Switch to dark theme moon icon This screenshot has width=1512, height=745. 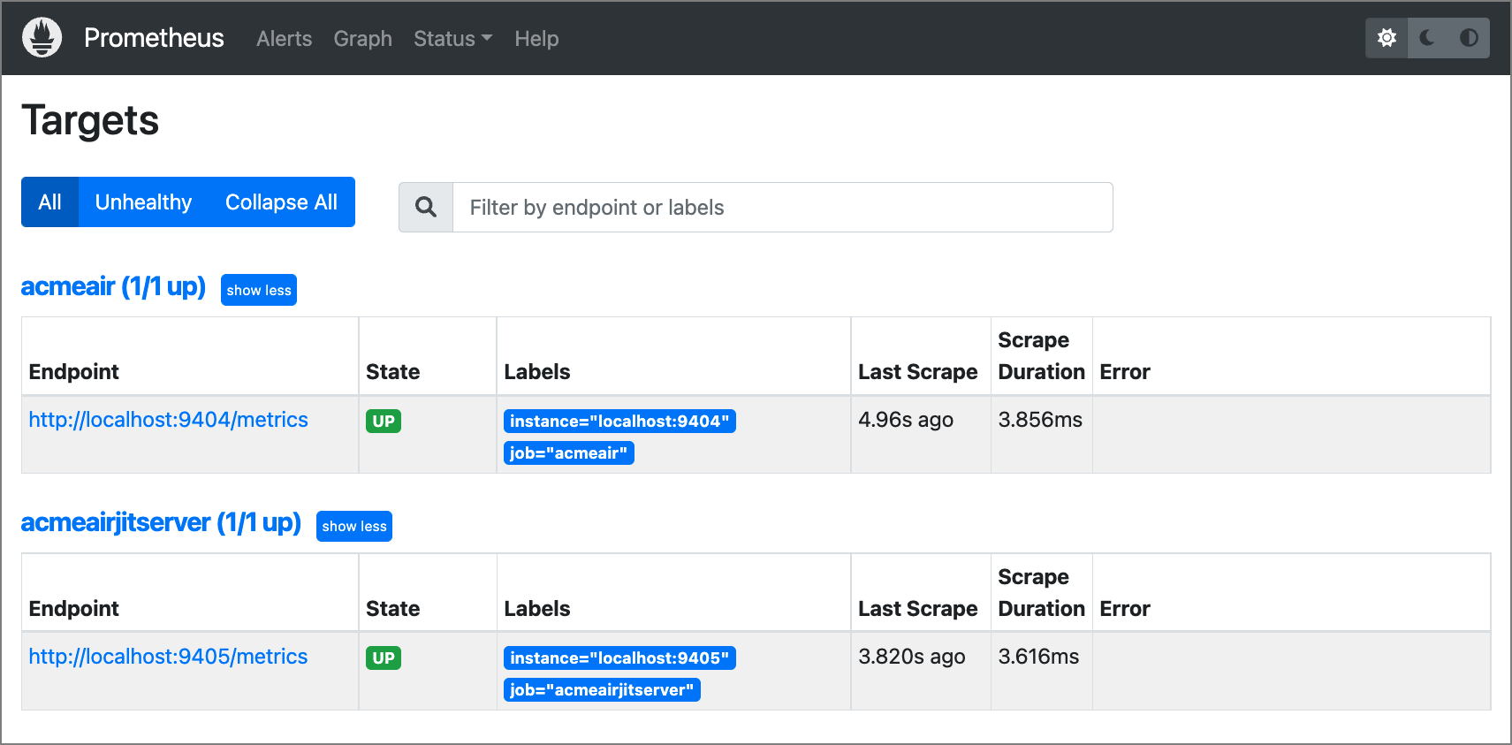click(1427, 38)
